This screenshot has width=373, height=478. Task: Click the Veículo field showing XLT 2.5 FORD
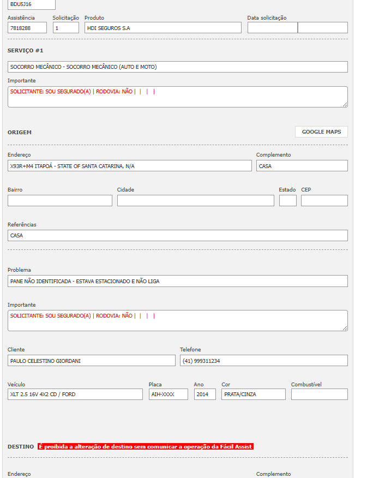pyautogui.click(x=75, y=395)
